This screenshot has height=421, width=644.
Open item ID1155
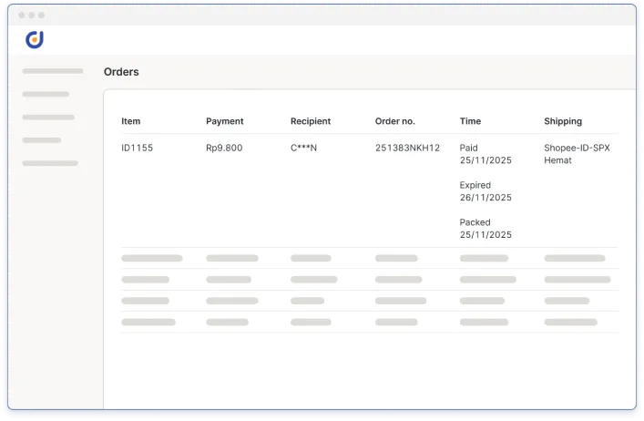point(137,148)
